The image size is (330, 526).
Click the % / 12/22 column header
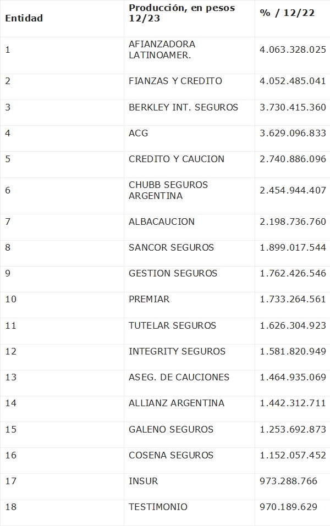click(287, 13)
